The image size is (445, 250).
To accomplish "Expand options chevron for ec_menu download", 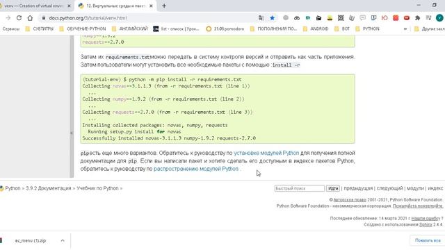I will [x=63, y=241].
